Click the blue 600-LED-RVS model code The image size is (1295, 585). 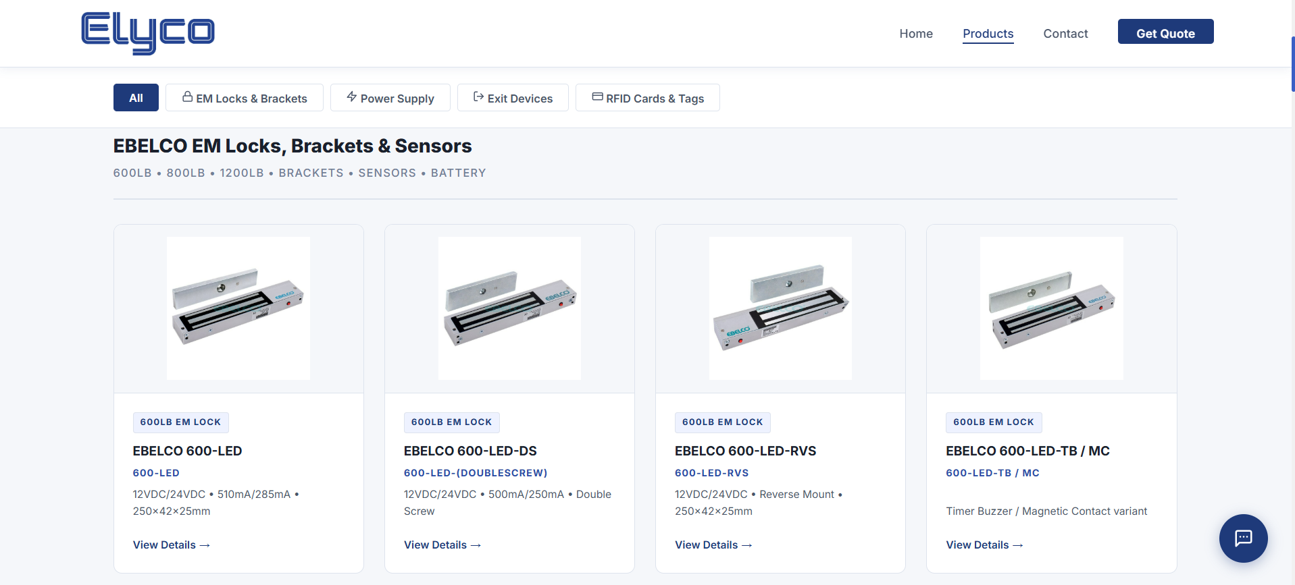click(x=711, y=473)
